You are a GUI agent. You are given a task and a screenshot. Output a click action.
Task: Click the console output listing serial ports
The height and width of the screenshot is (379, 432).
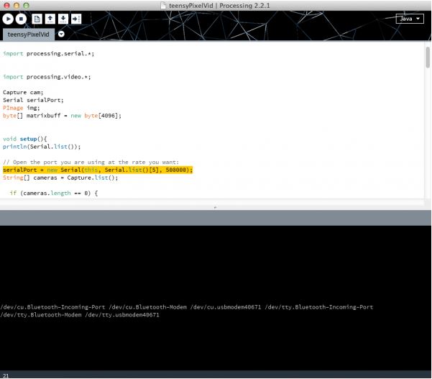187,311
